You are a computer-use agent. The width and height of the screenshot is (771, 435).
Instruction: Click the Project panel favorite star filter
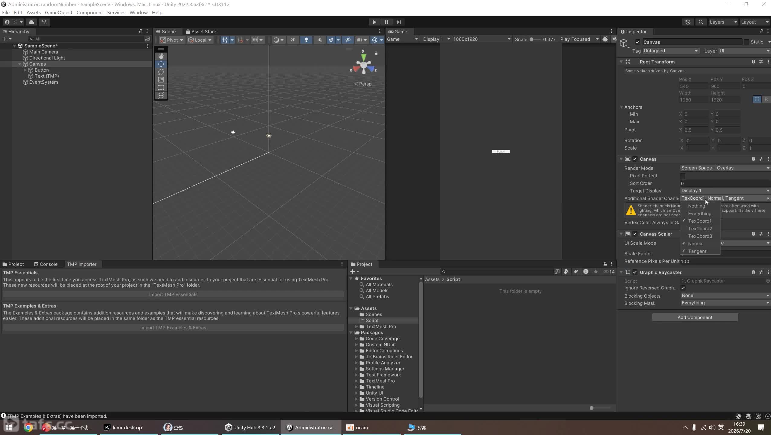click(x=595, y=272)
